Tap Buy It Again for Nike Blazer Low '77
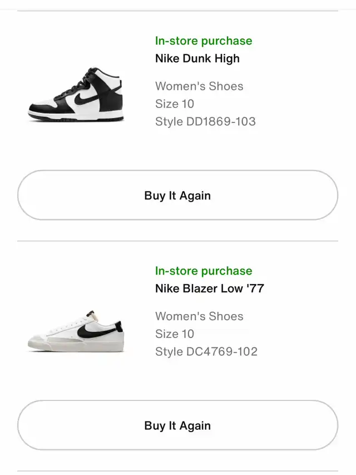The image size is (356, 475). point(177,425)
